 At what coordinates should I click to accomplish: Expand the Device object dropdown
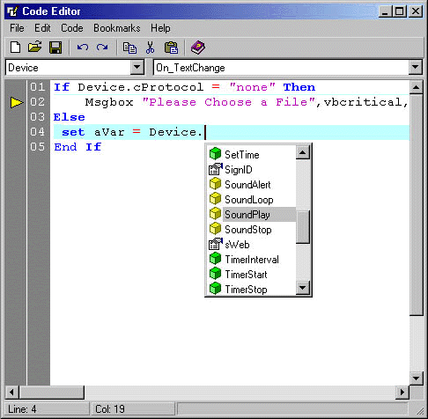(137, 67)
